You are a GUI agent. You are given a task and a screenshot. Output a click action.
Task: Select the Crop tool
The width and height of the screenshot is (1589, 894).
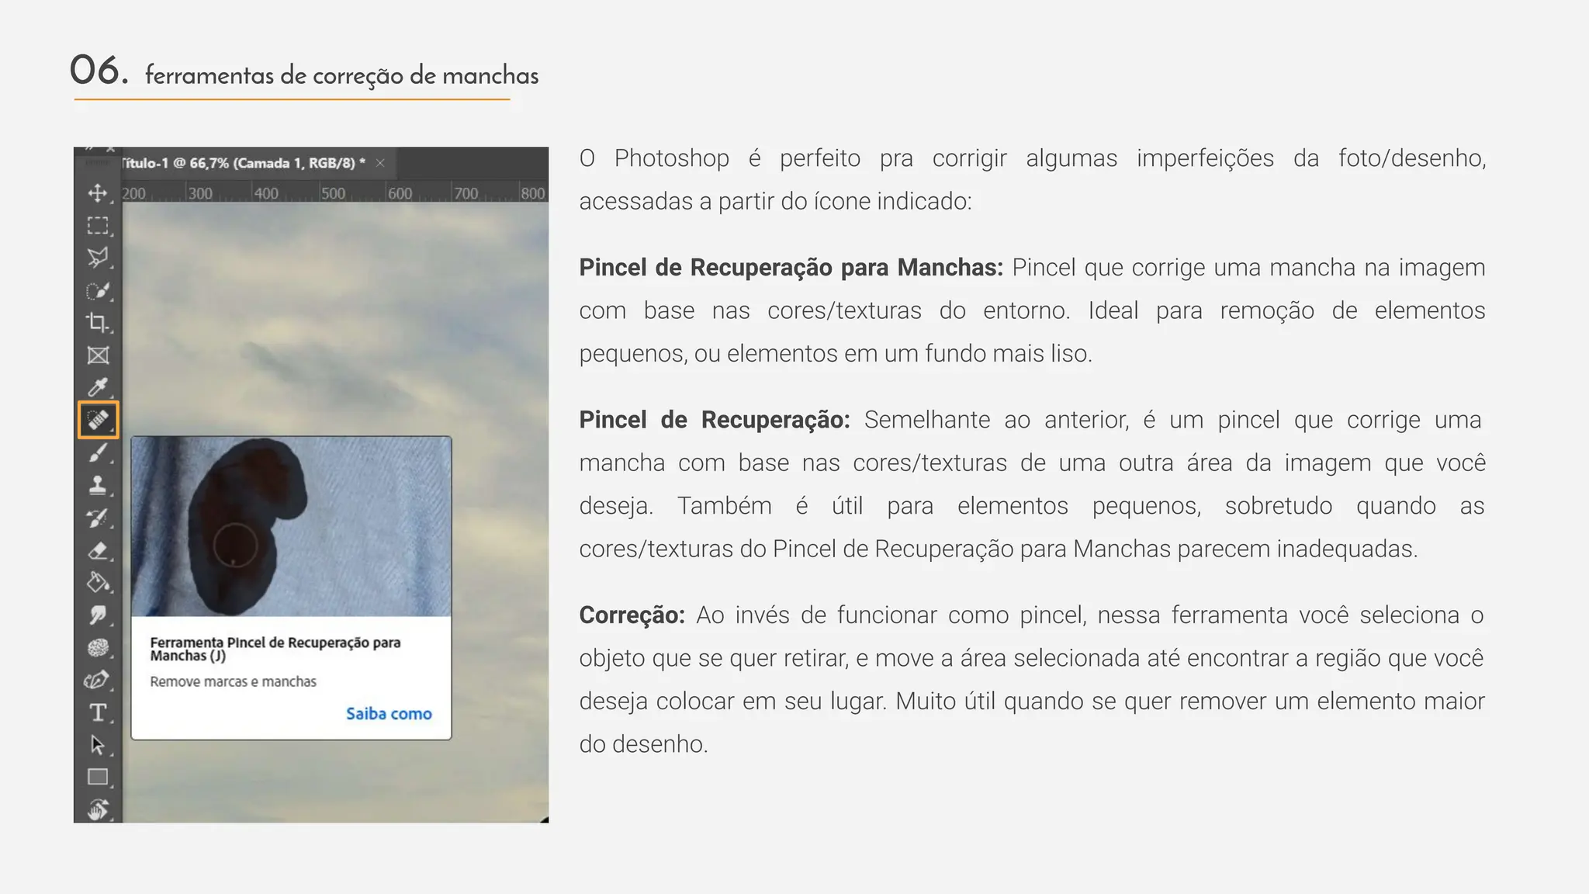pos(98,323)
